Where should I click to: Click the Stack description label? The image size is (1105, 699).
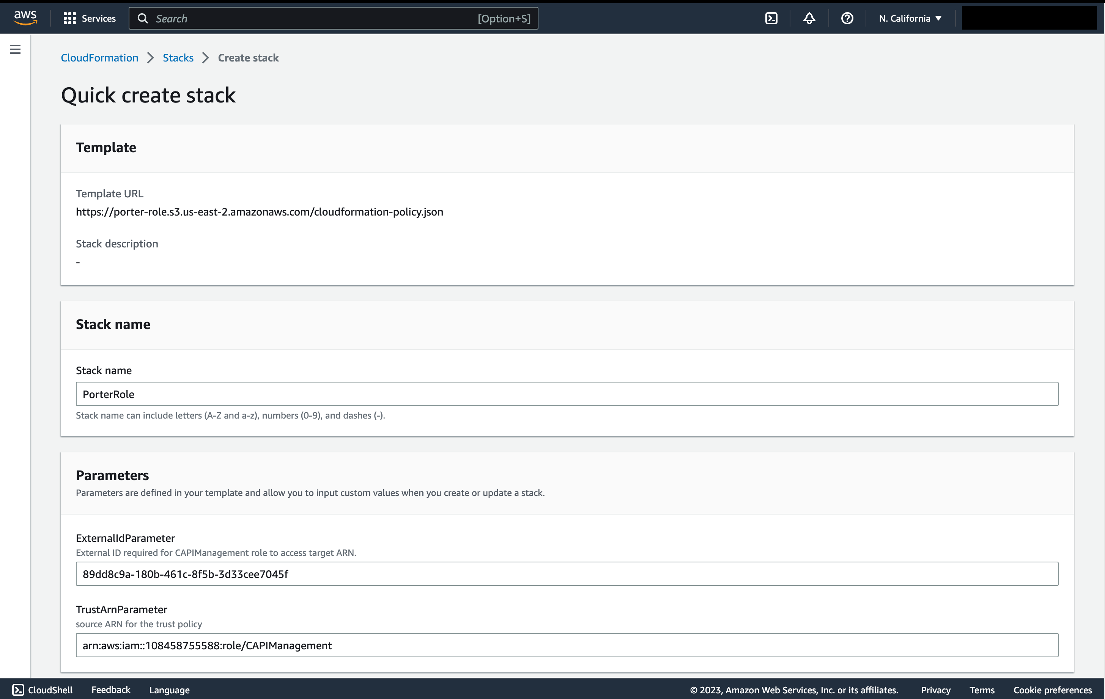point(117,244)
